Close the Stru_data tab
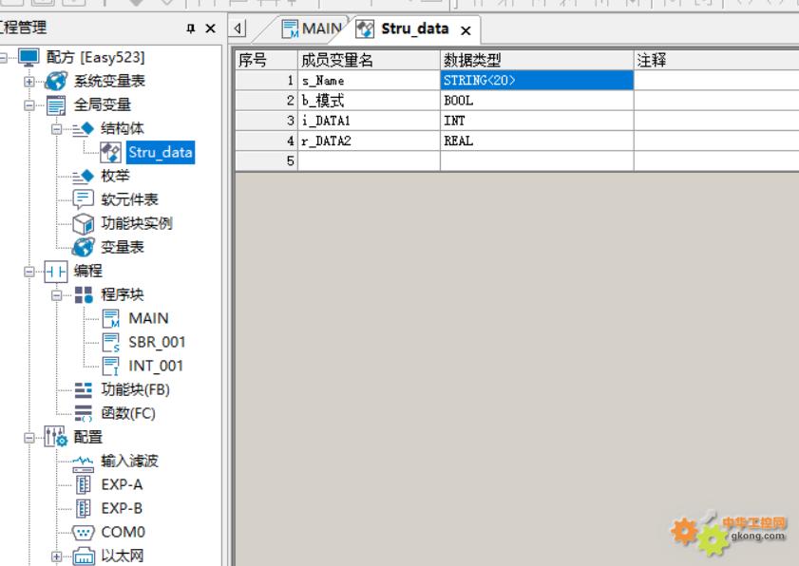Image resolution: width=799 pixels, height=566 pixels. click(466, 30)
